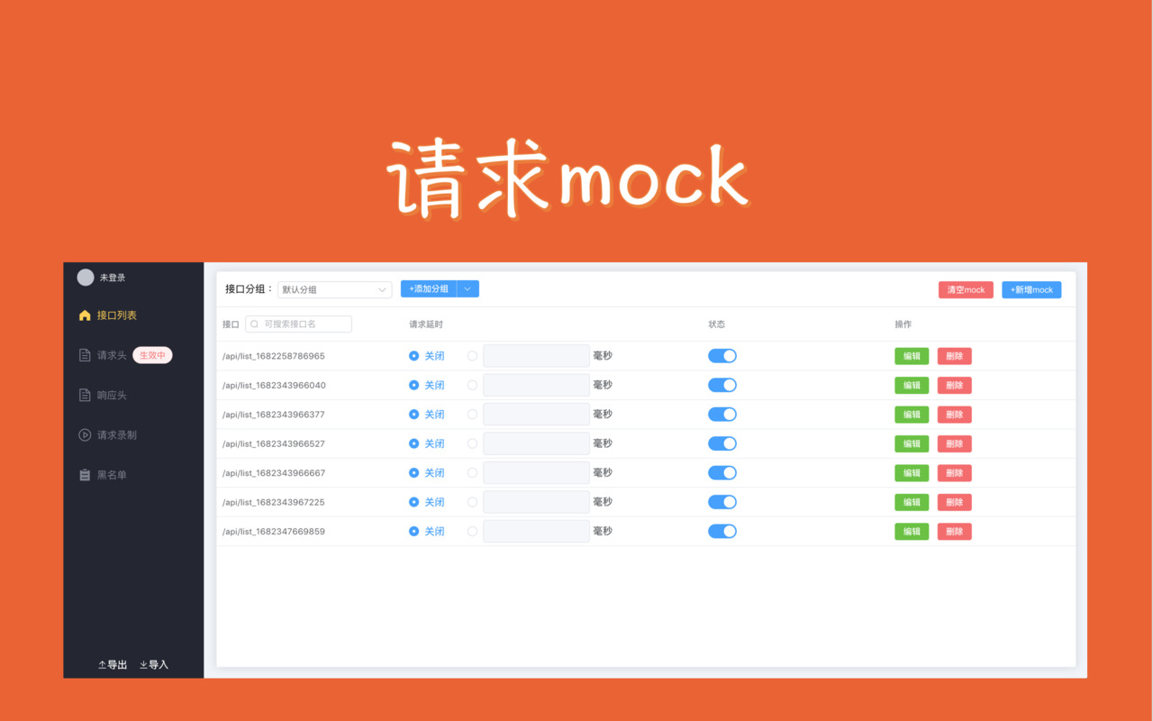Click 毫秒 delay field for list_1682347669859

[536, 532]
